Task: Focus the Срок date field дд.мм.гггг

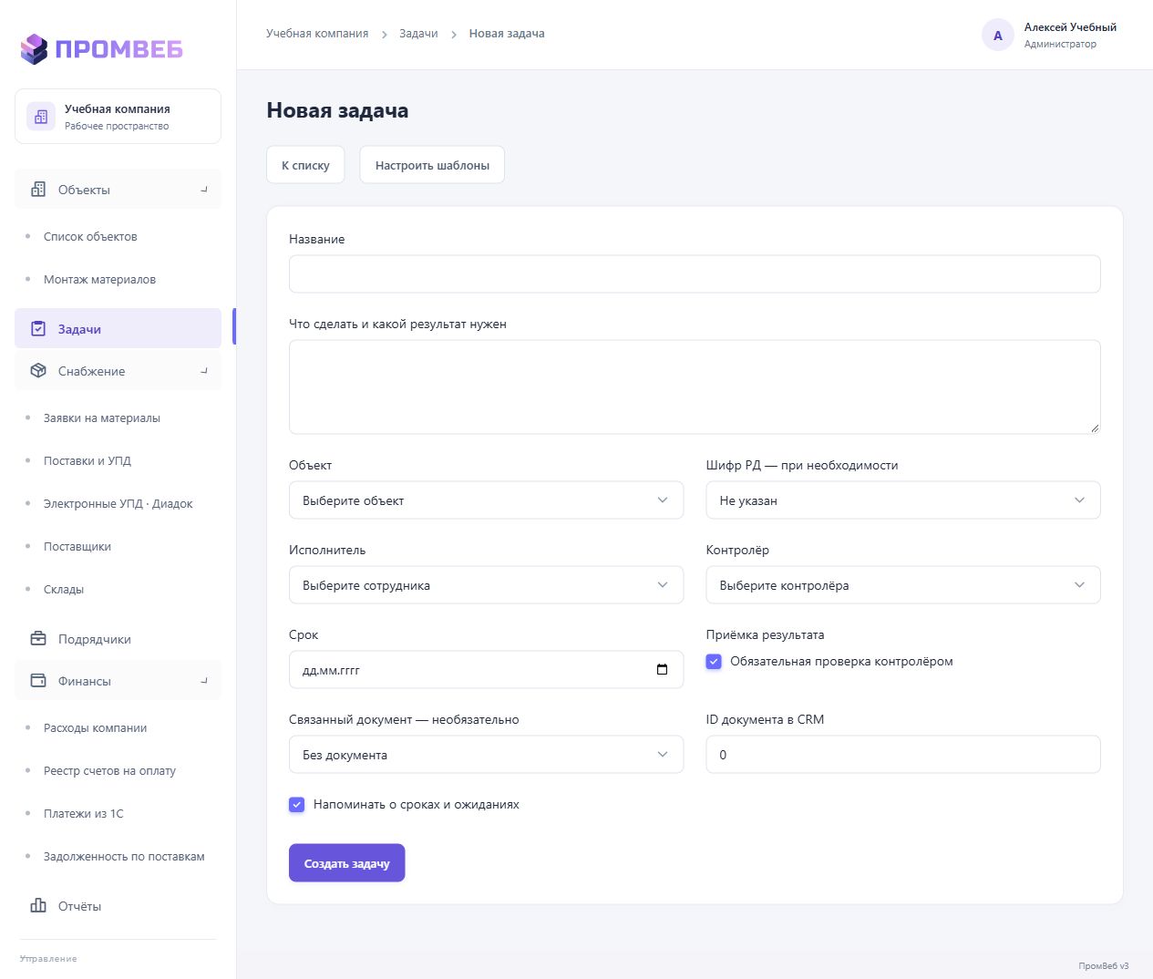Action: tap(486, 670)
